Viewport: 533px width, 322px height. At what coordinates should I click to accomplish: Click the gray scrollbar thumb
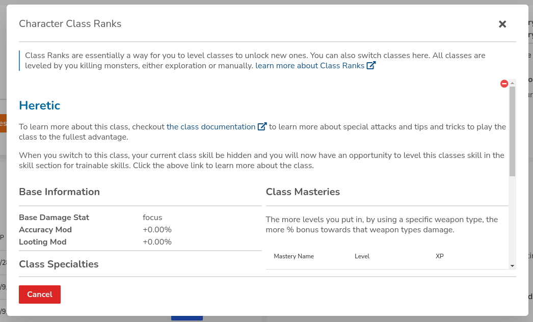[512, 131]
